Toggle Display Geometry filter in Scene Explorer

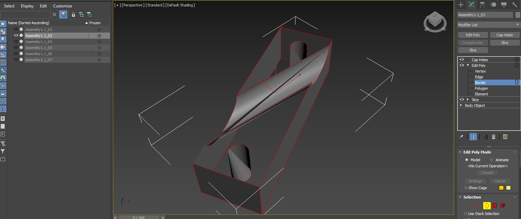point(3,24)
